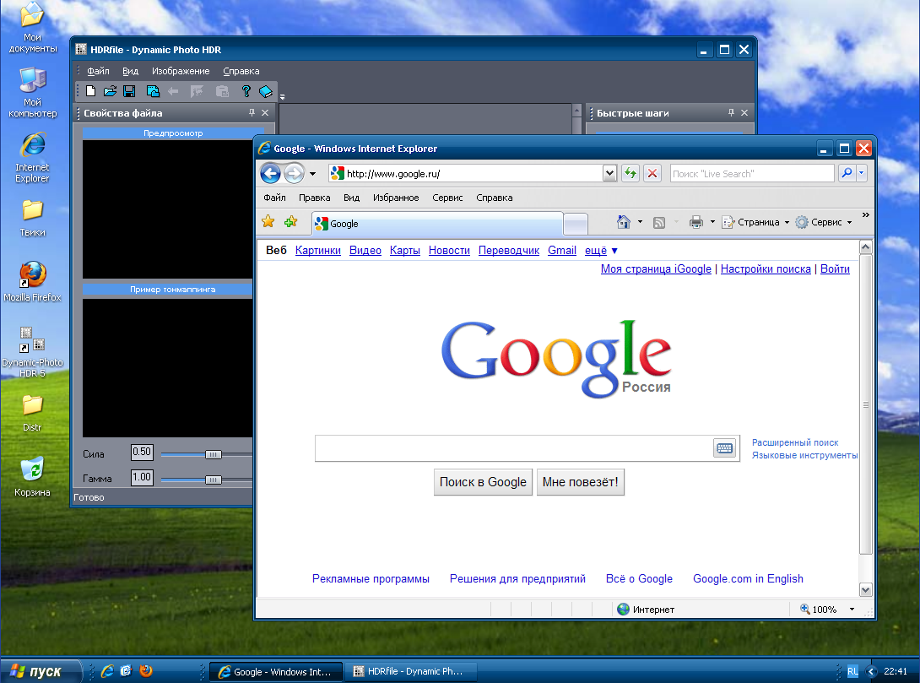Open Google.com in English link
This screenshot has height=683, width=920.
click(x=748, y=578)
